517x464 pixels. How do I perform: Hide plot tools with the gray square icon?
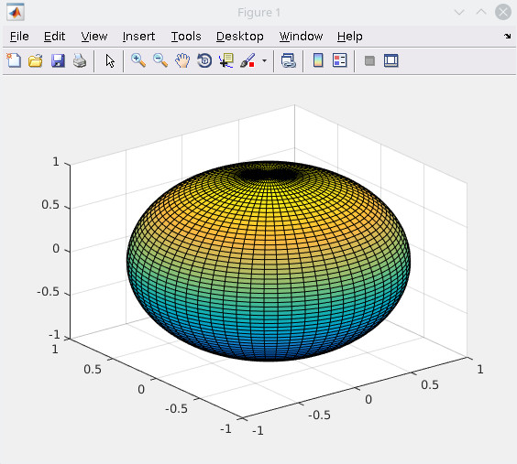[369, 61]
